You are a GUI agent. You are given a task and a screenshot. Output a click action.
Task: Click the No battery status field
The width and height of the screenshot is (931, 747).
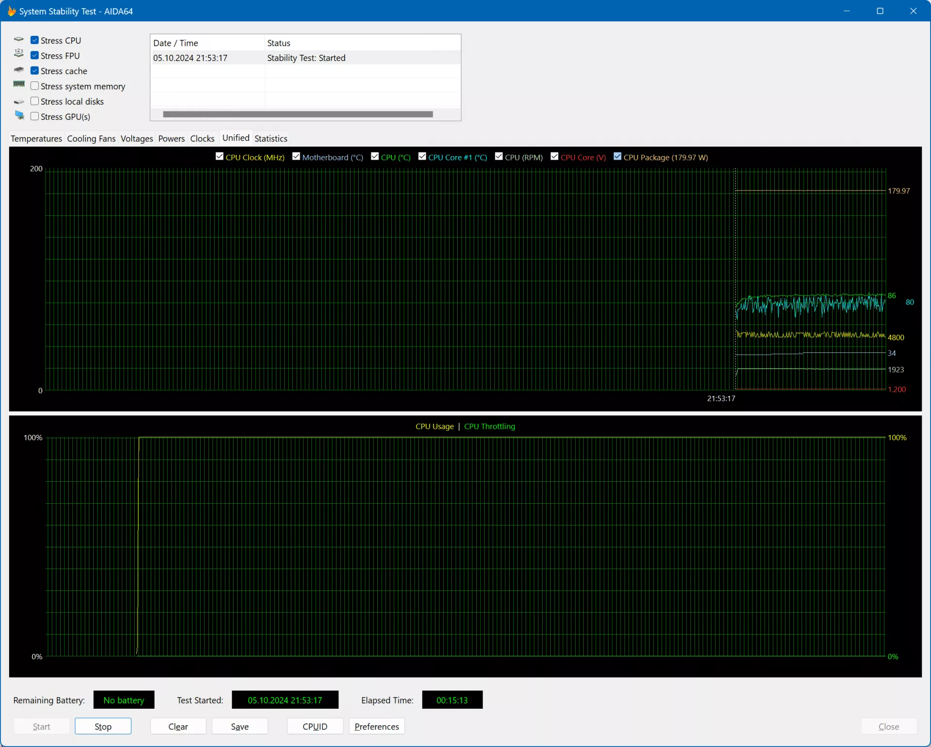tap(124, 699)
